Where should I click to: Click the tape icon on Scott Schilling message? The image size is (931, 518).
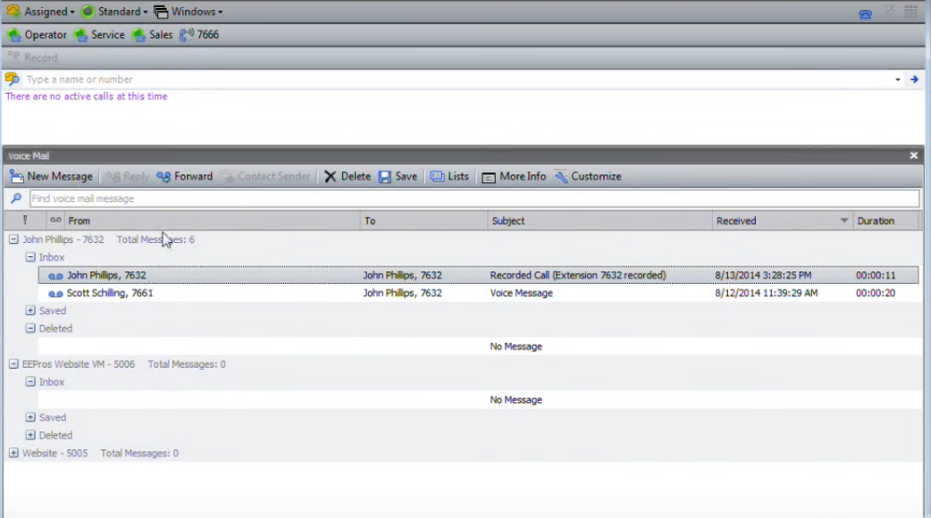point(55,294)
